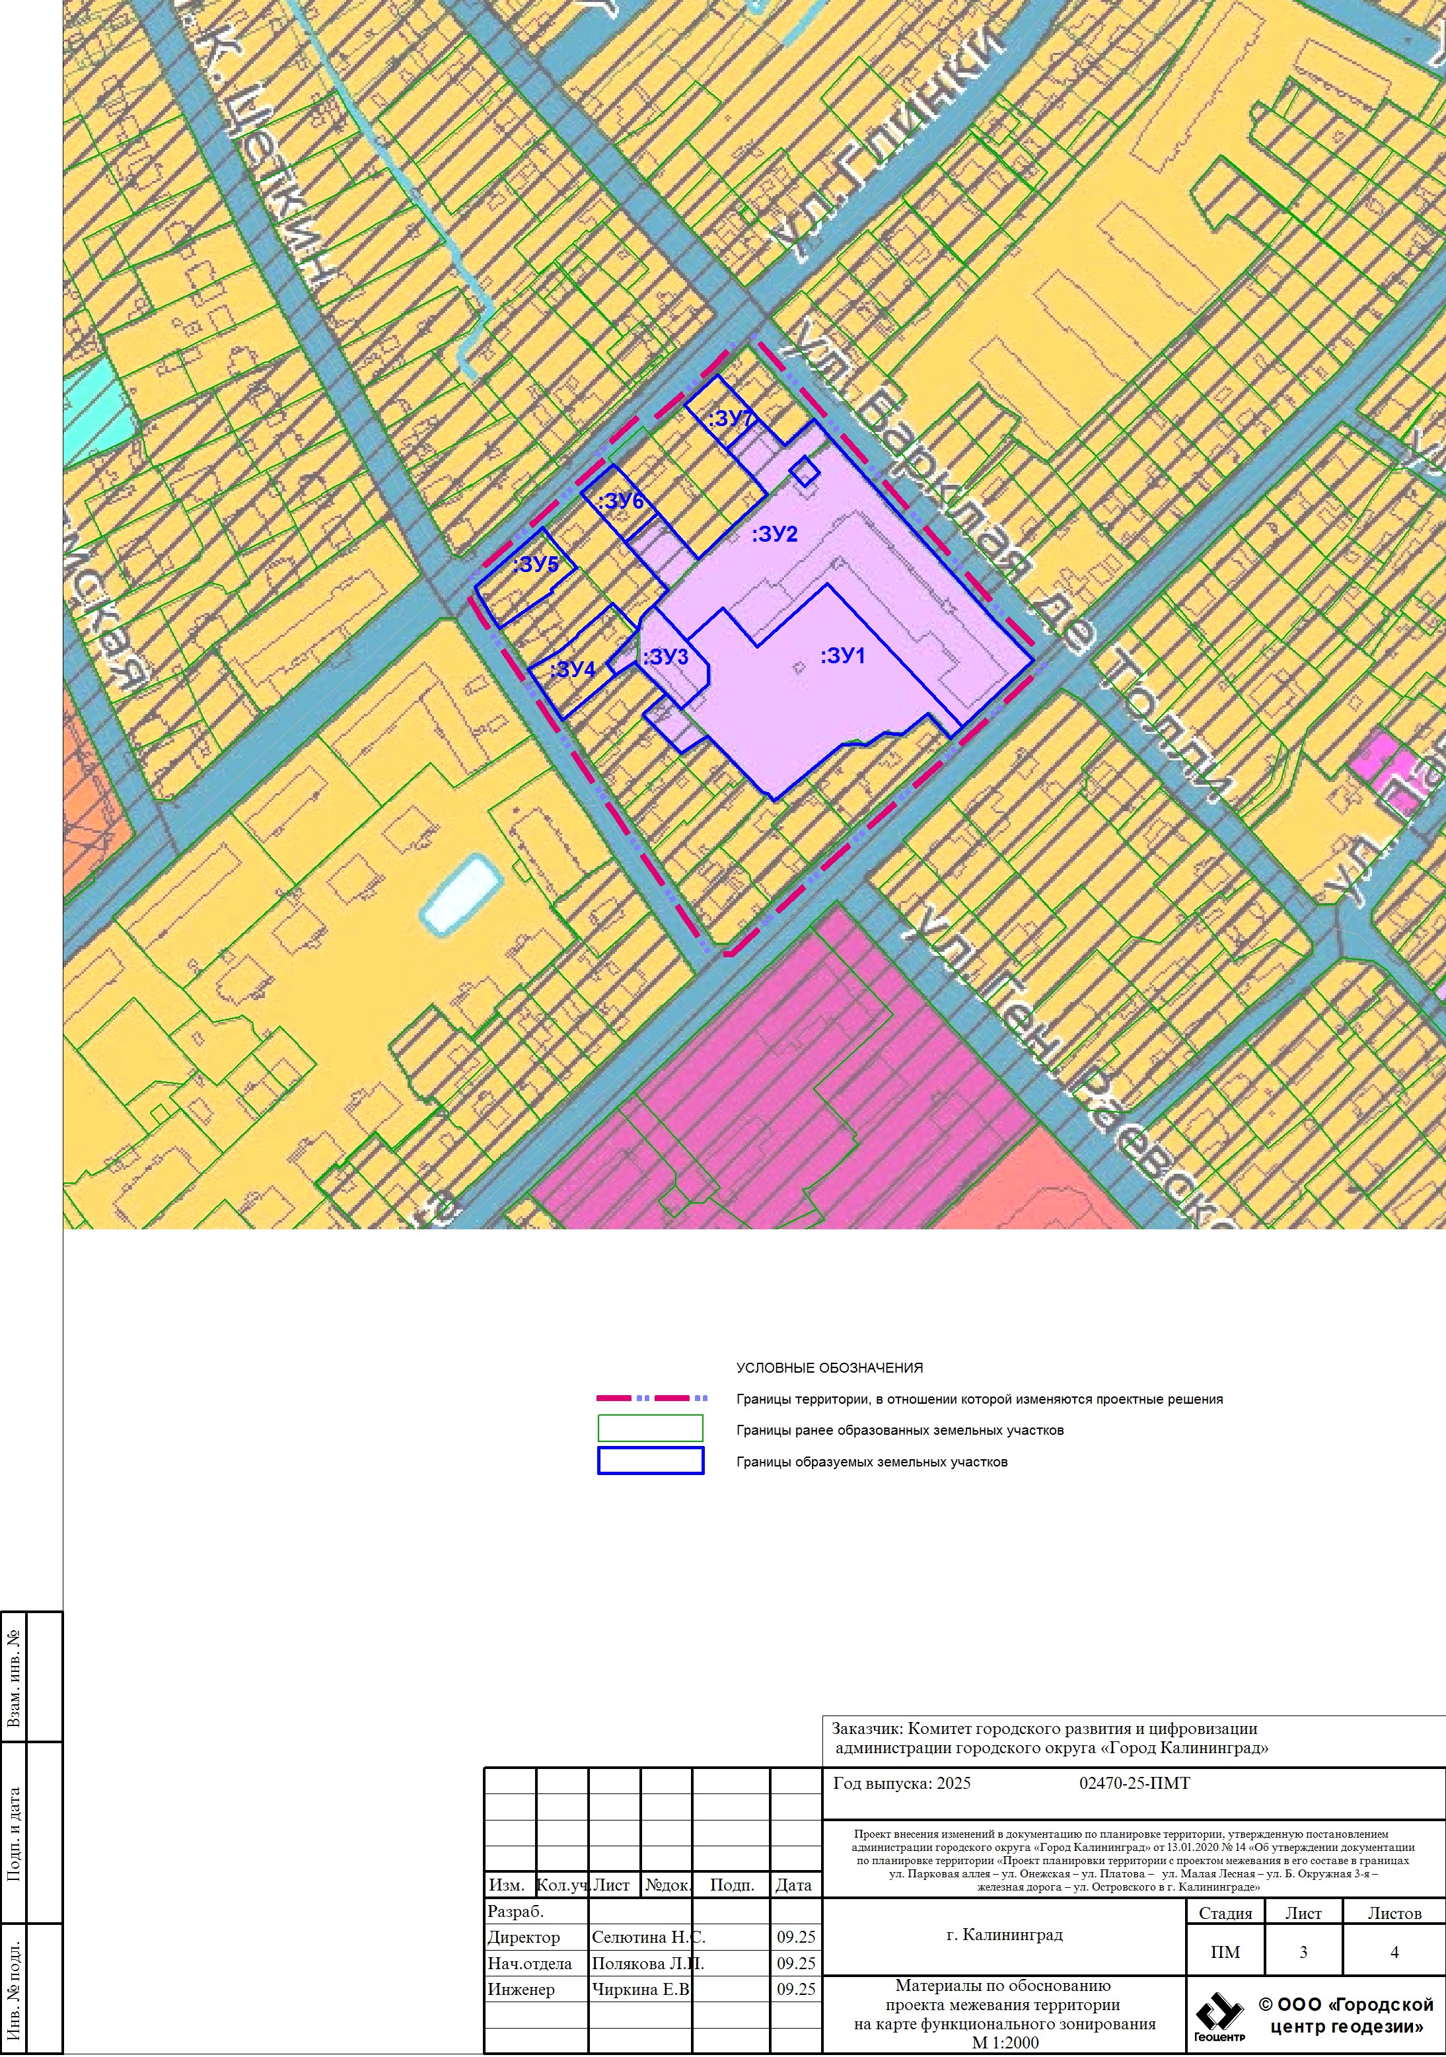The width and height of the screenshot is (1446, 2057).
Task: Click the dashed red boundary legend symbol
Action: (651, 1398)
